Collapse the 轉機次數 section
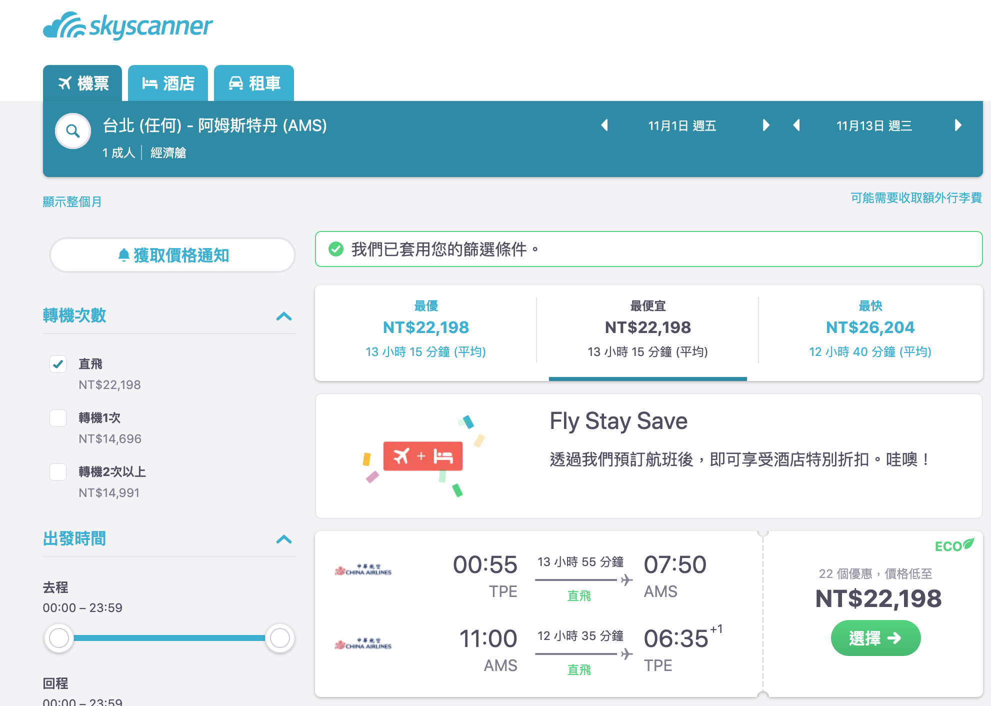This screenshot has width=991, height=706. point(284,316)
